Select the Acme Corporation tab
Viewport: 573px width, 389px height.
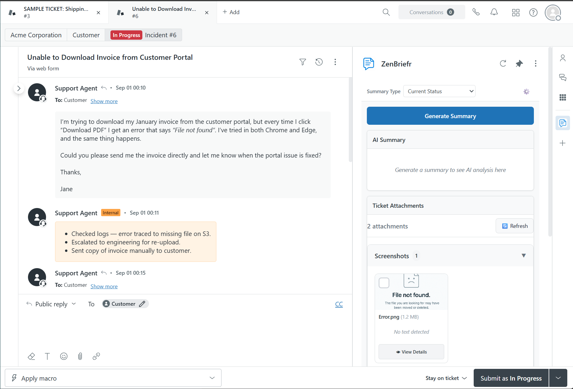[36, 35]
